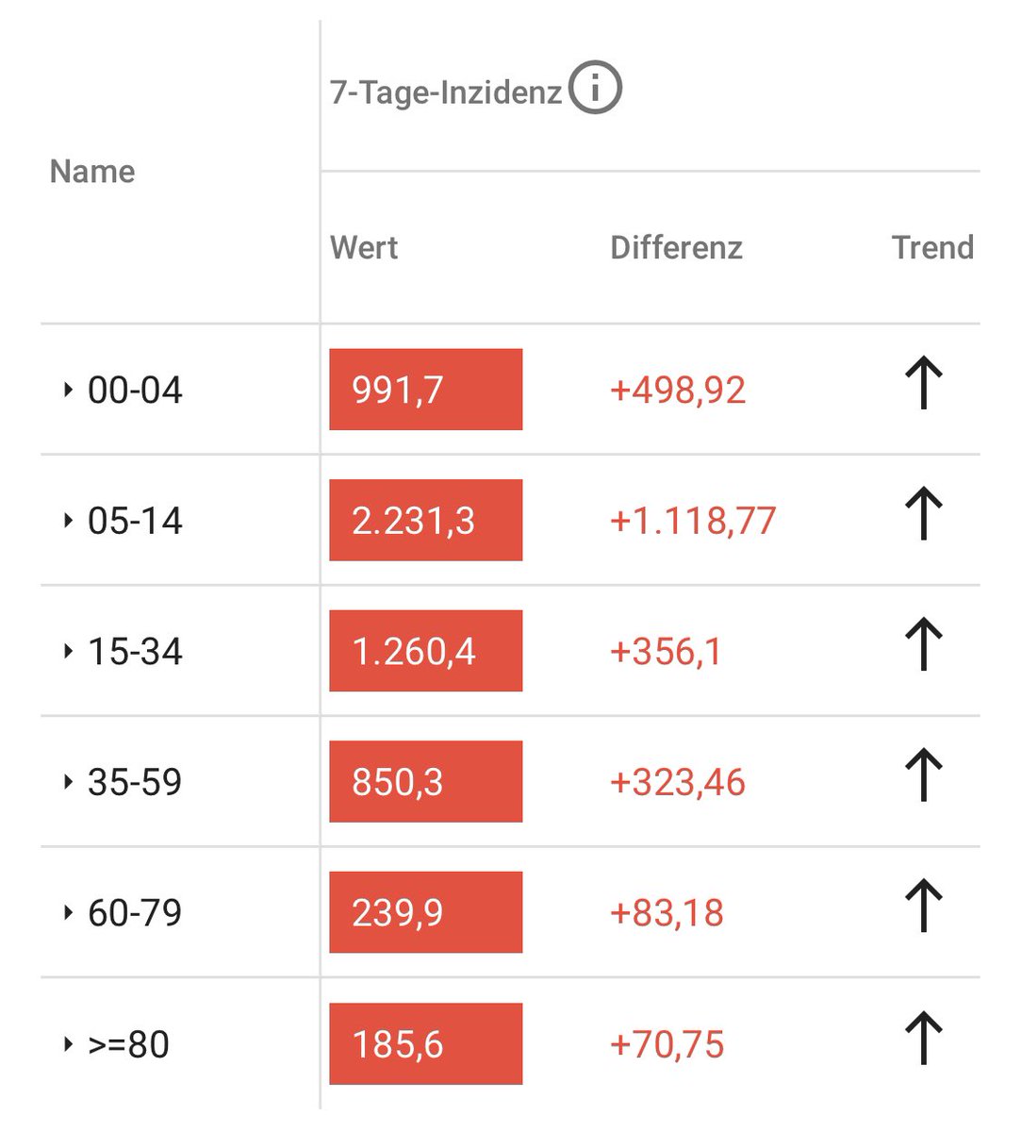Select the red 185,6 value cell
This screenshot has height=1132, width=1021.
tap(426, 1044)
